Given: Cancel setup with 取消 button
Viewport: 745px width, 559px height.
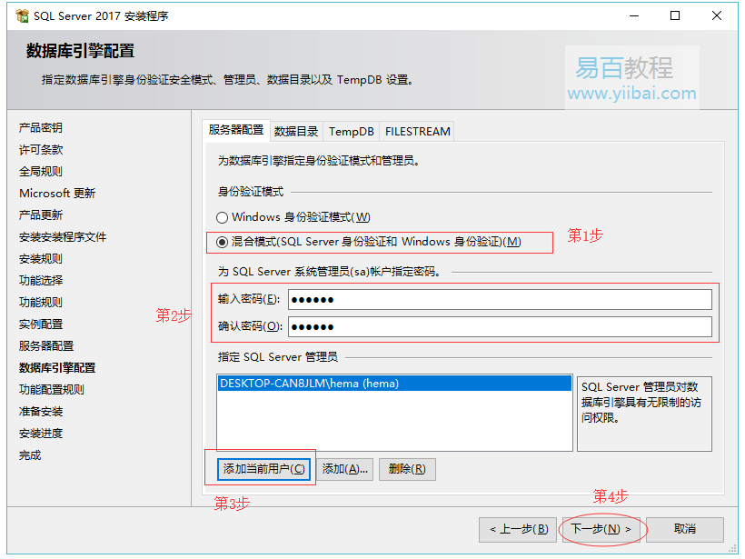Looking at the screenshot, I should click(x=685, y=530).
